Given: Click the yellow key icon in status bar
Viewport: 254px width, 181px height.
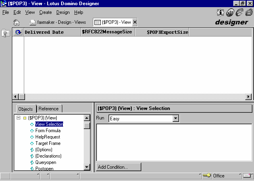Looking at the screenshot, I should 207,175.
